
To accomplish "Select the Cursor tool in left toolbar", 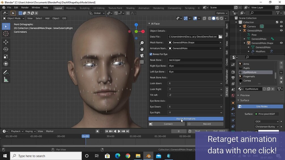I will tap(6, 34).
